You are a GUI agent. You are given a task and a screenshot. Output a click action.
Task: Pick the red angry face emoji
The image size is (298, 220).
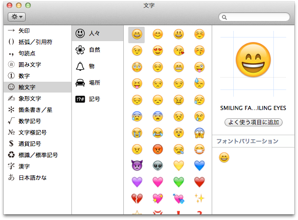point(158,149)
